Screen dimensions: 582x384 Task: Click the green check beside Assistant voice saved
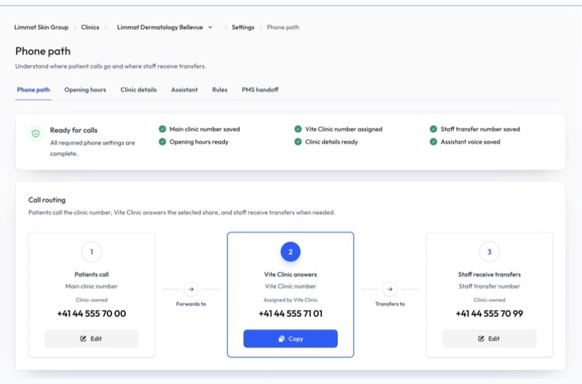tap(433, 142)
